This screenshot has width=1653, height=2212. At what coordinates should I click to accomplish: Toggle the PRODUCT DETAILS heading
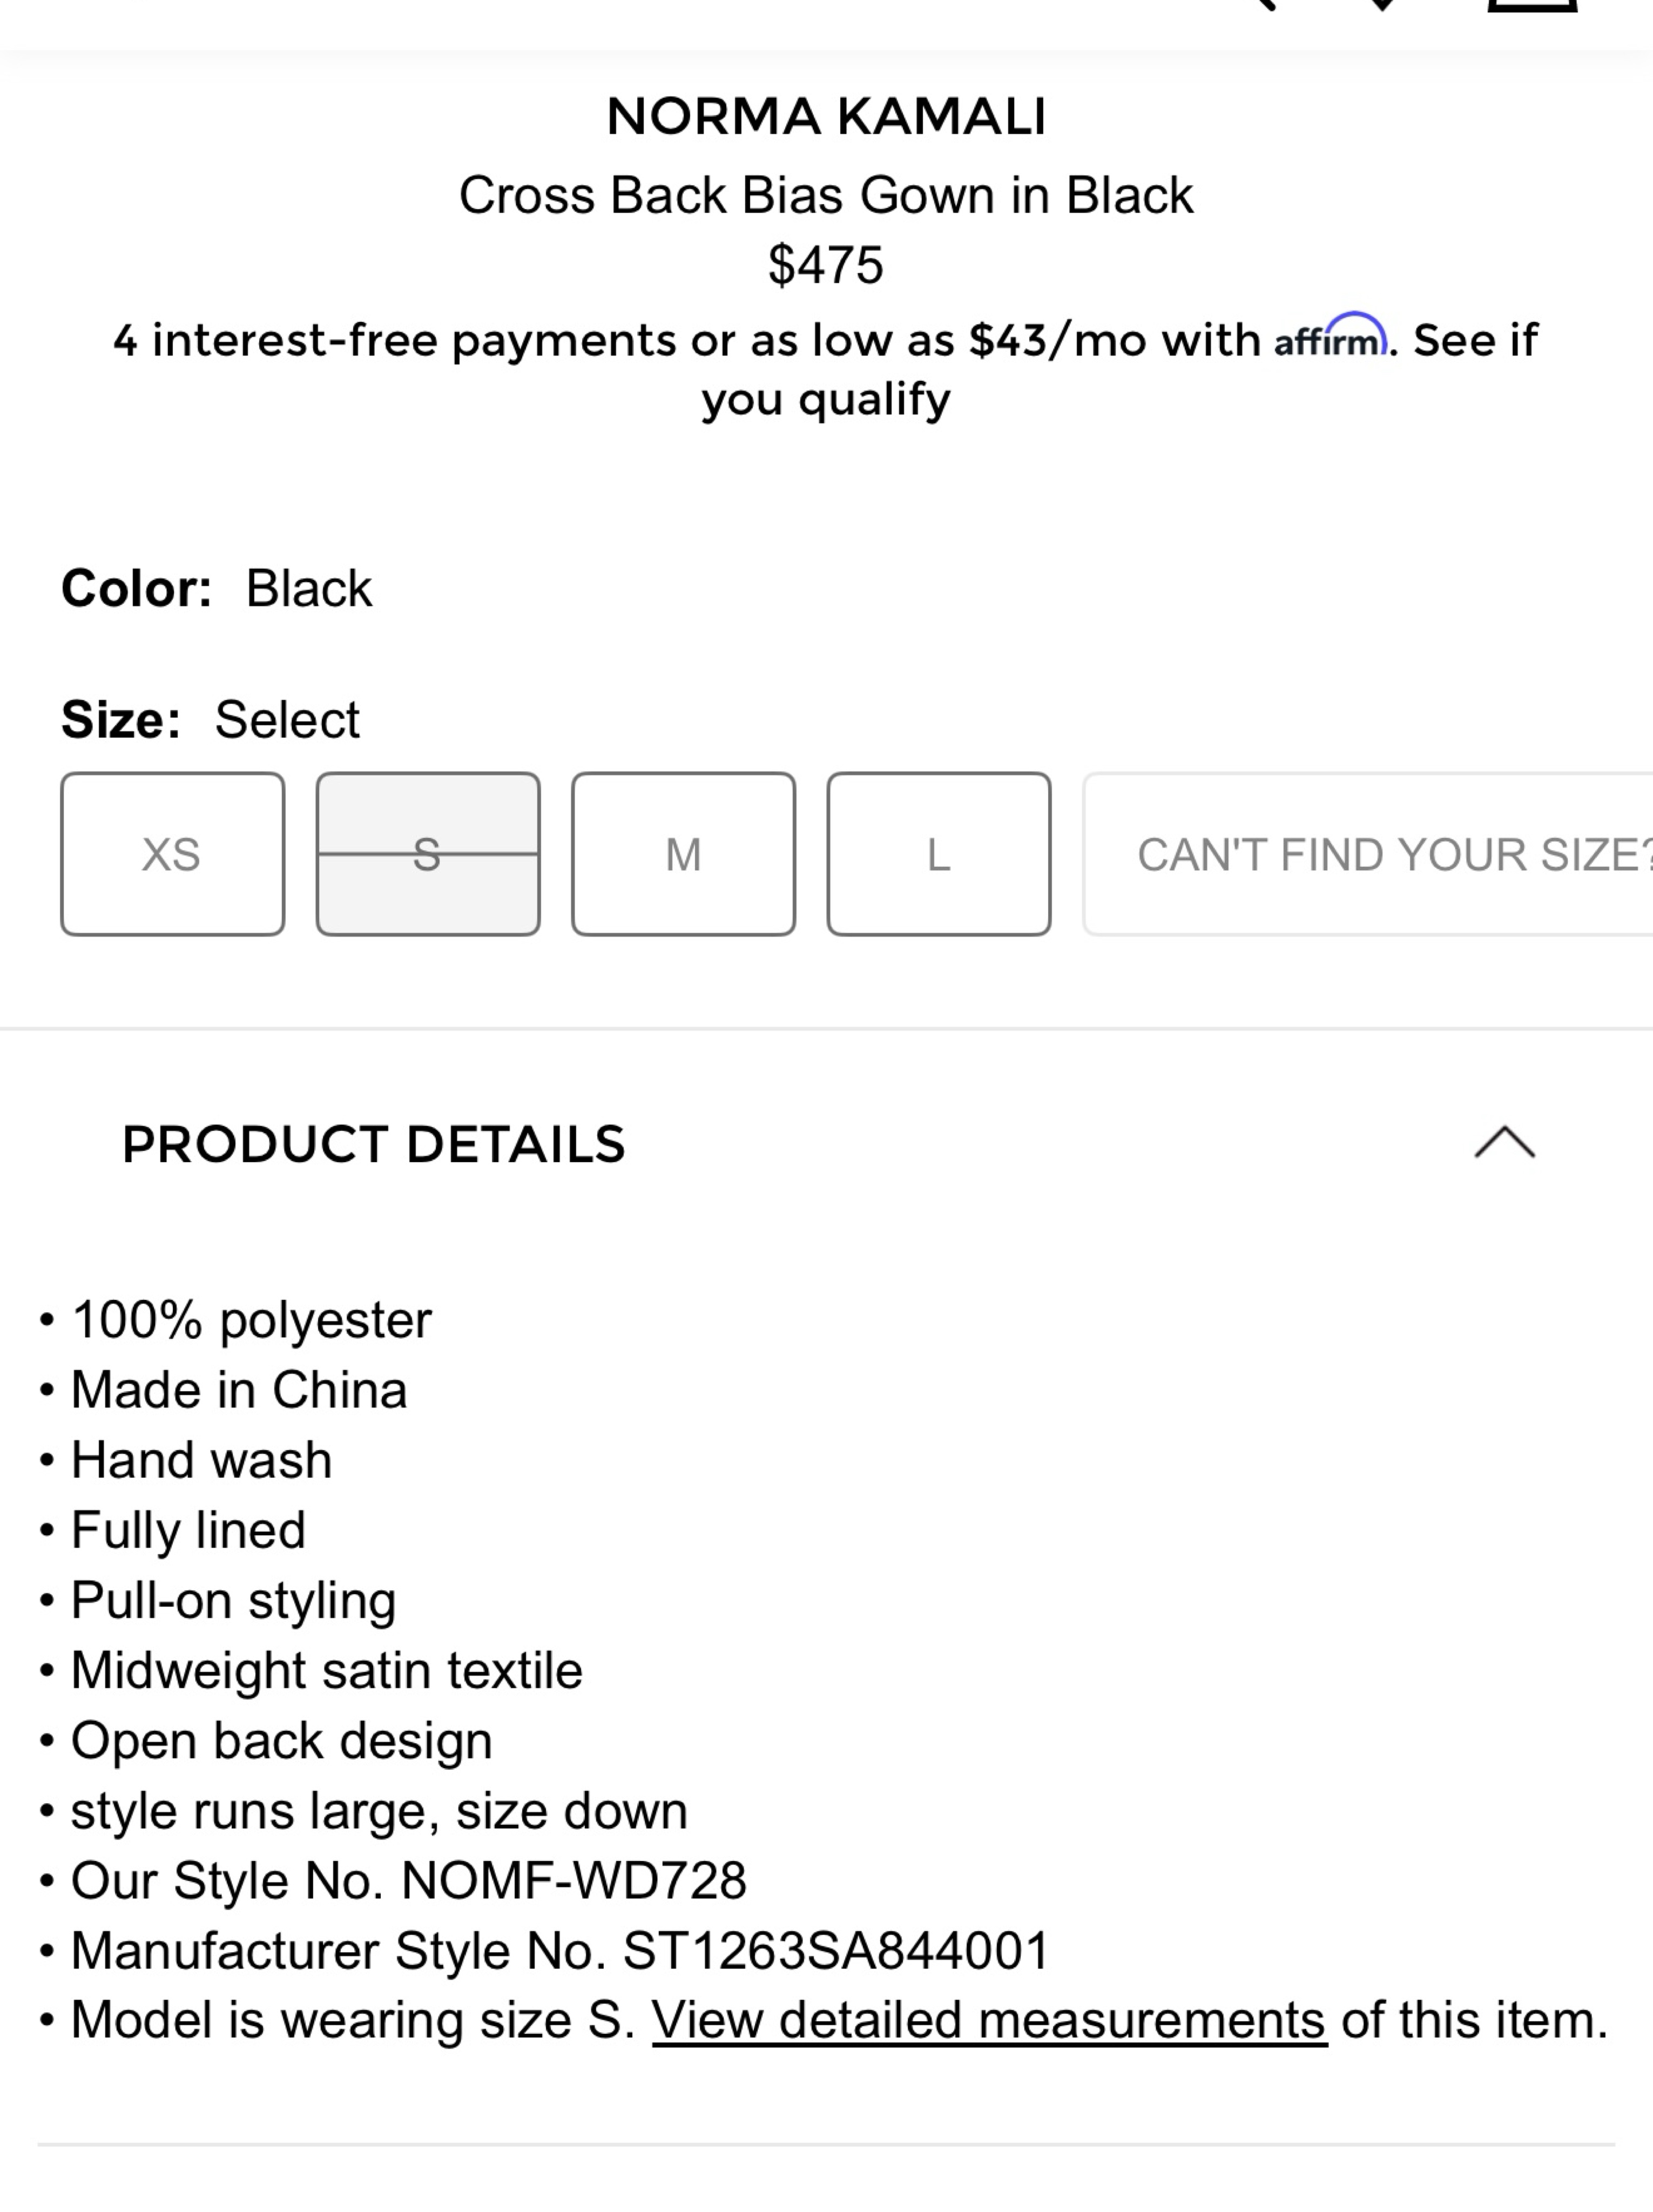click(373, 1144)
